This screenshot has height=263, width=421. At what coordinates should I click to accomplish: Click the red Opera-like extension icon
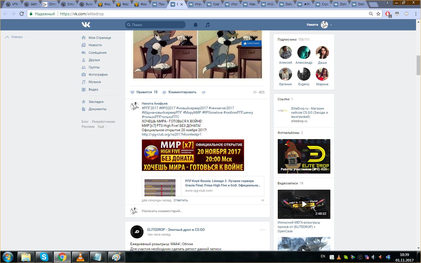(x=388, y=14)
